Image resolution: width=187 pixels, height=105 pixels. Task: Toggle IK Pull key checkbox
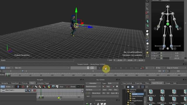click(161, 58)
